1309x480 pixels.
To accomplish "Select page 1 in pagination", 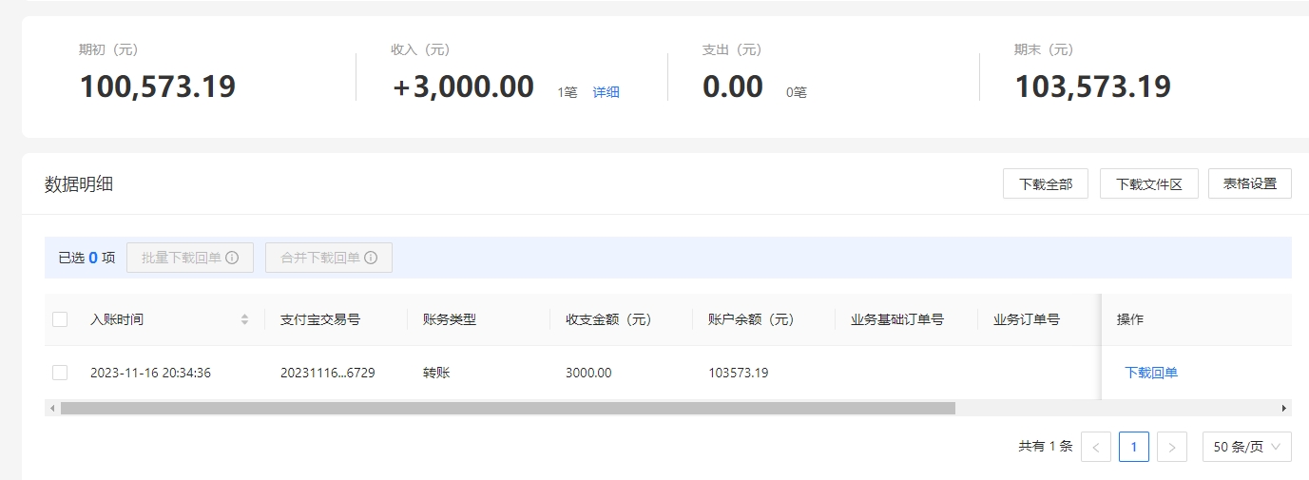I will pyautogui.click(x=1134, y=447).
